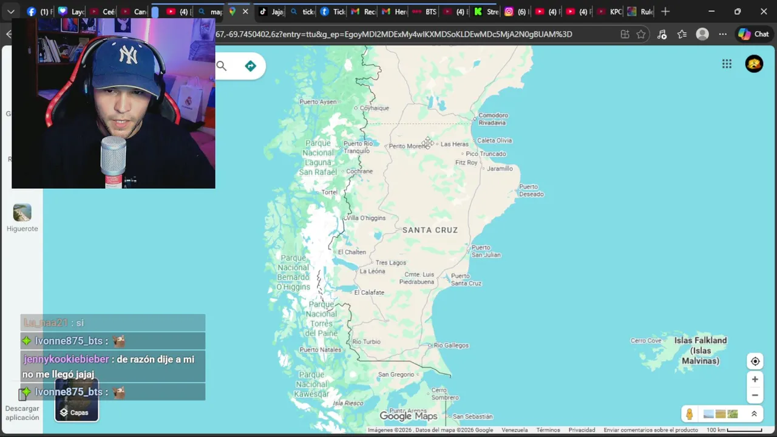This screenshot has height=437, width=777.
Task: Center map on my location
Action: (x=755, y=361)
